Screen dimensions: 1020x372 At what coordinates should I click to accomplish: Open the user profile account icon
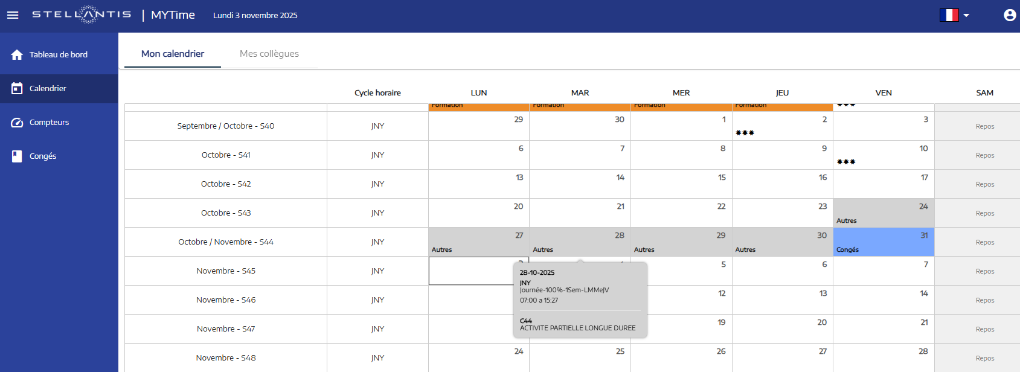[x=1009, y=15]
